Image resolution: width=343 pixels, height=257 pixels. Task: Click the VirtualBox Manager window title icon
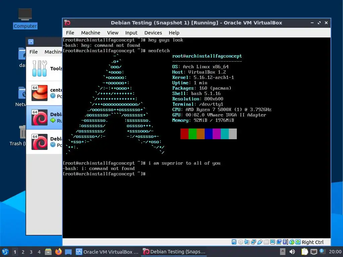pyautogui.click(x=31, y=42)
